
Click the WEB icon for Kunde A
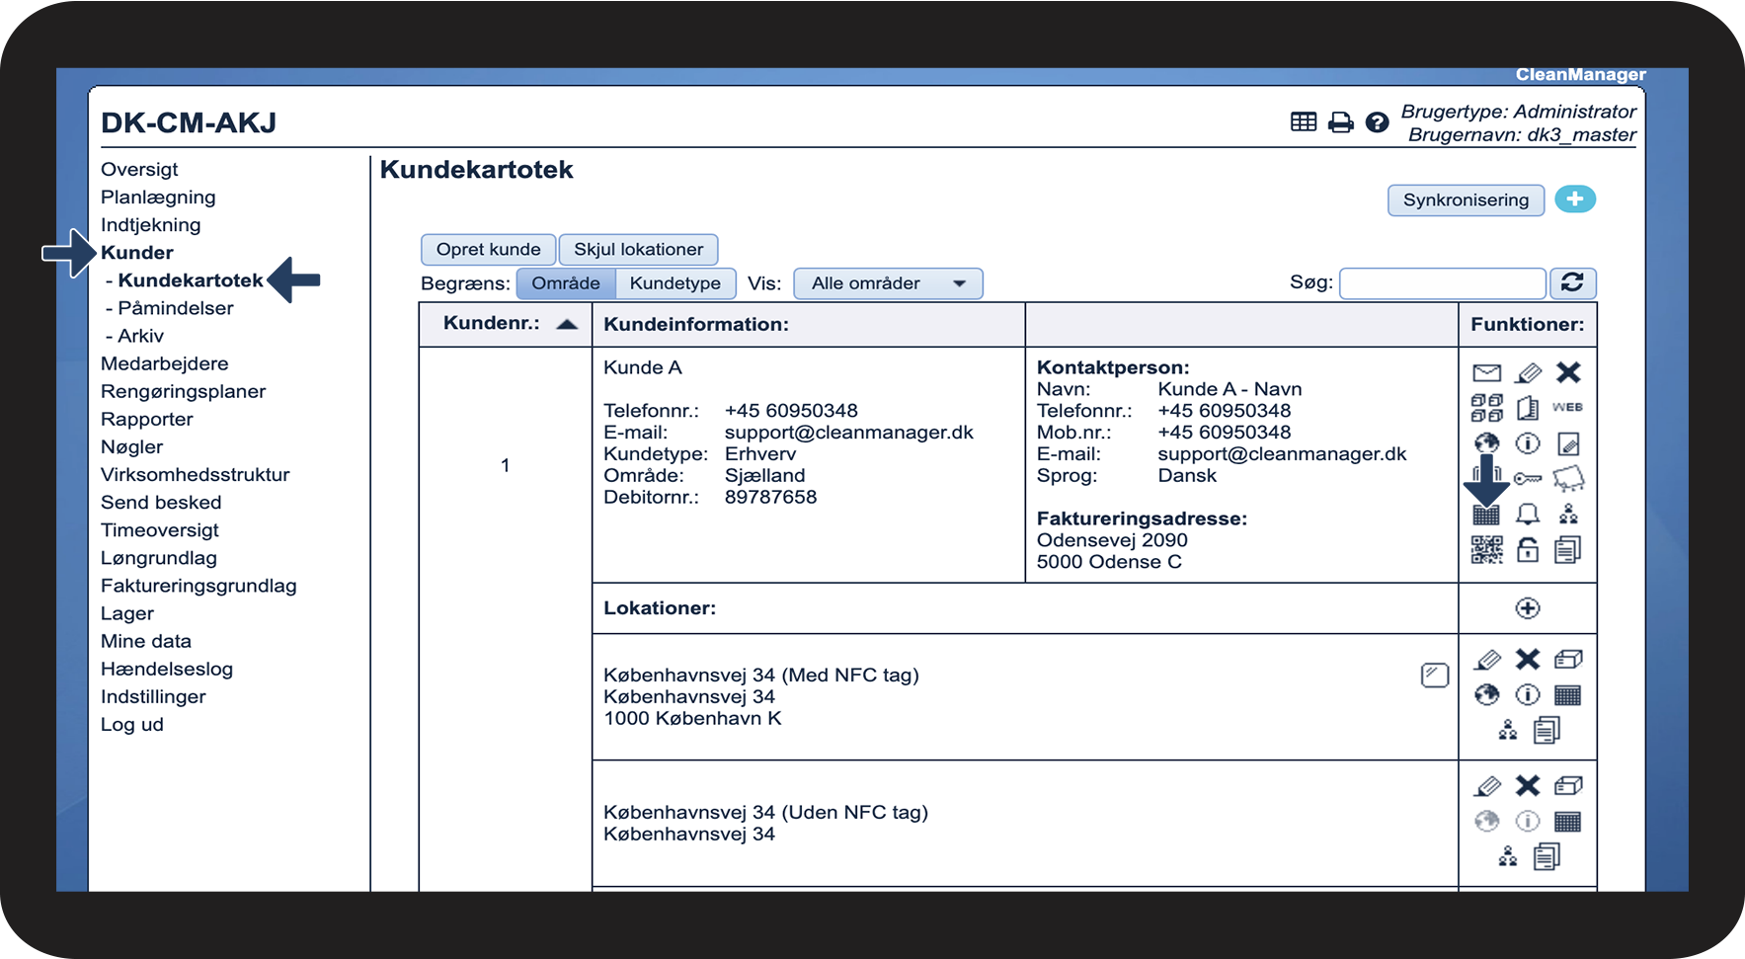pos(1567,407)
